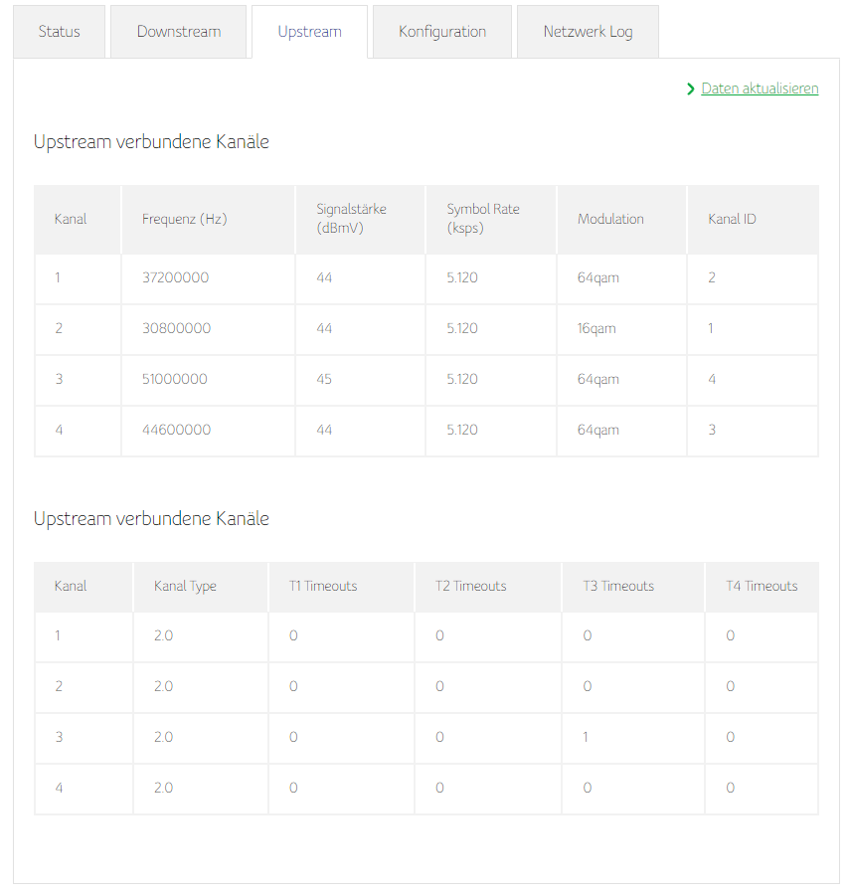The height and width of the screenshot is (895, 849).
Task: Click the T1 Timeouts column header
Action: point(341,587)
